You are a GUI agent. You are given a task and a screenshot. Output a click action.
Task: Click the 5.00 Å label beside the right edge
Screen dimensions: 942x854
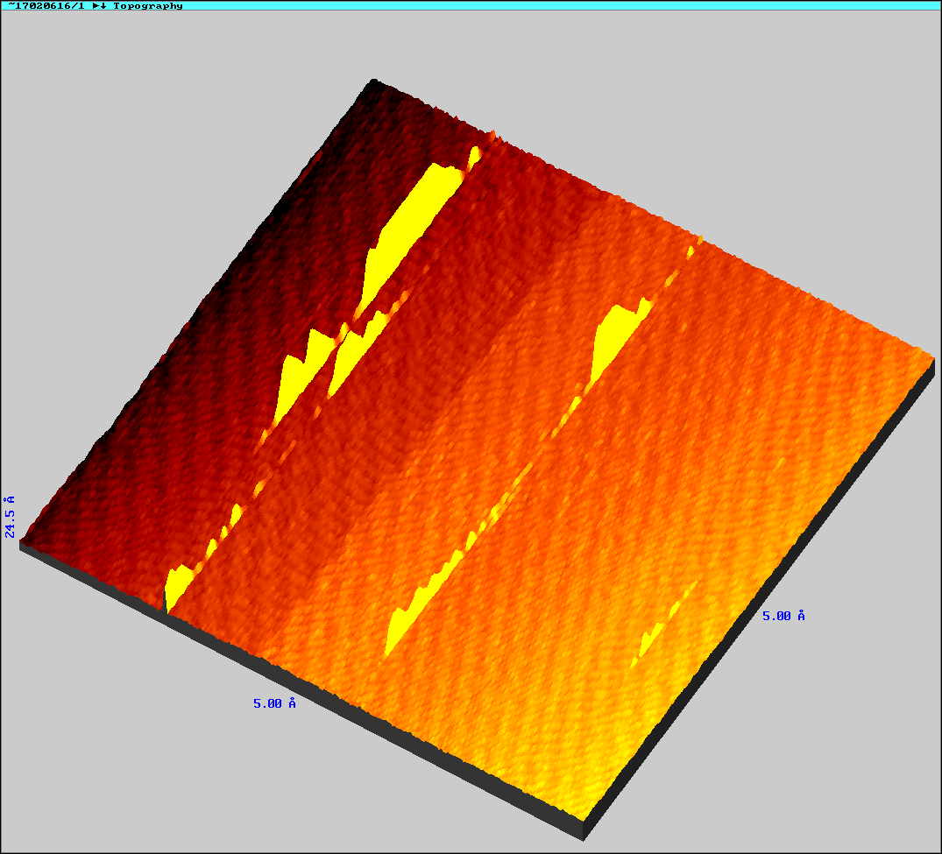tap(783, 616)
